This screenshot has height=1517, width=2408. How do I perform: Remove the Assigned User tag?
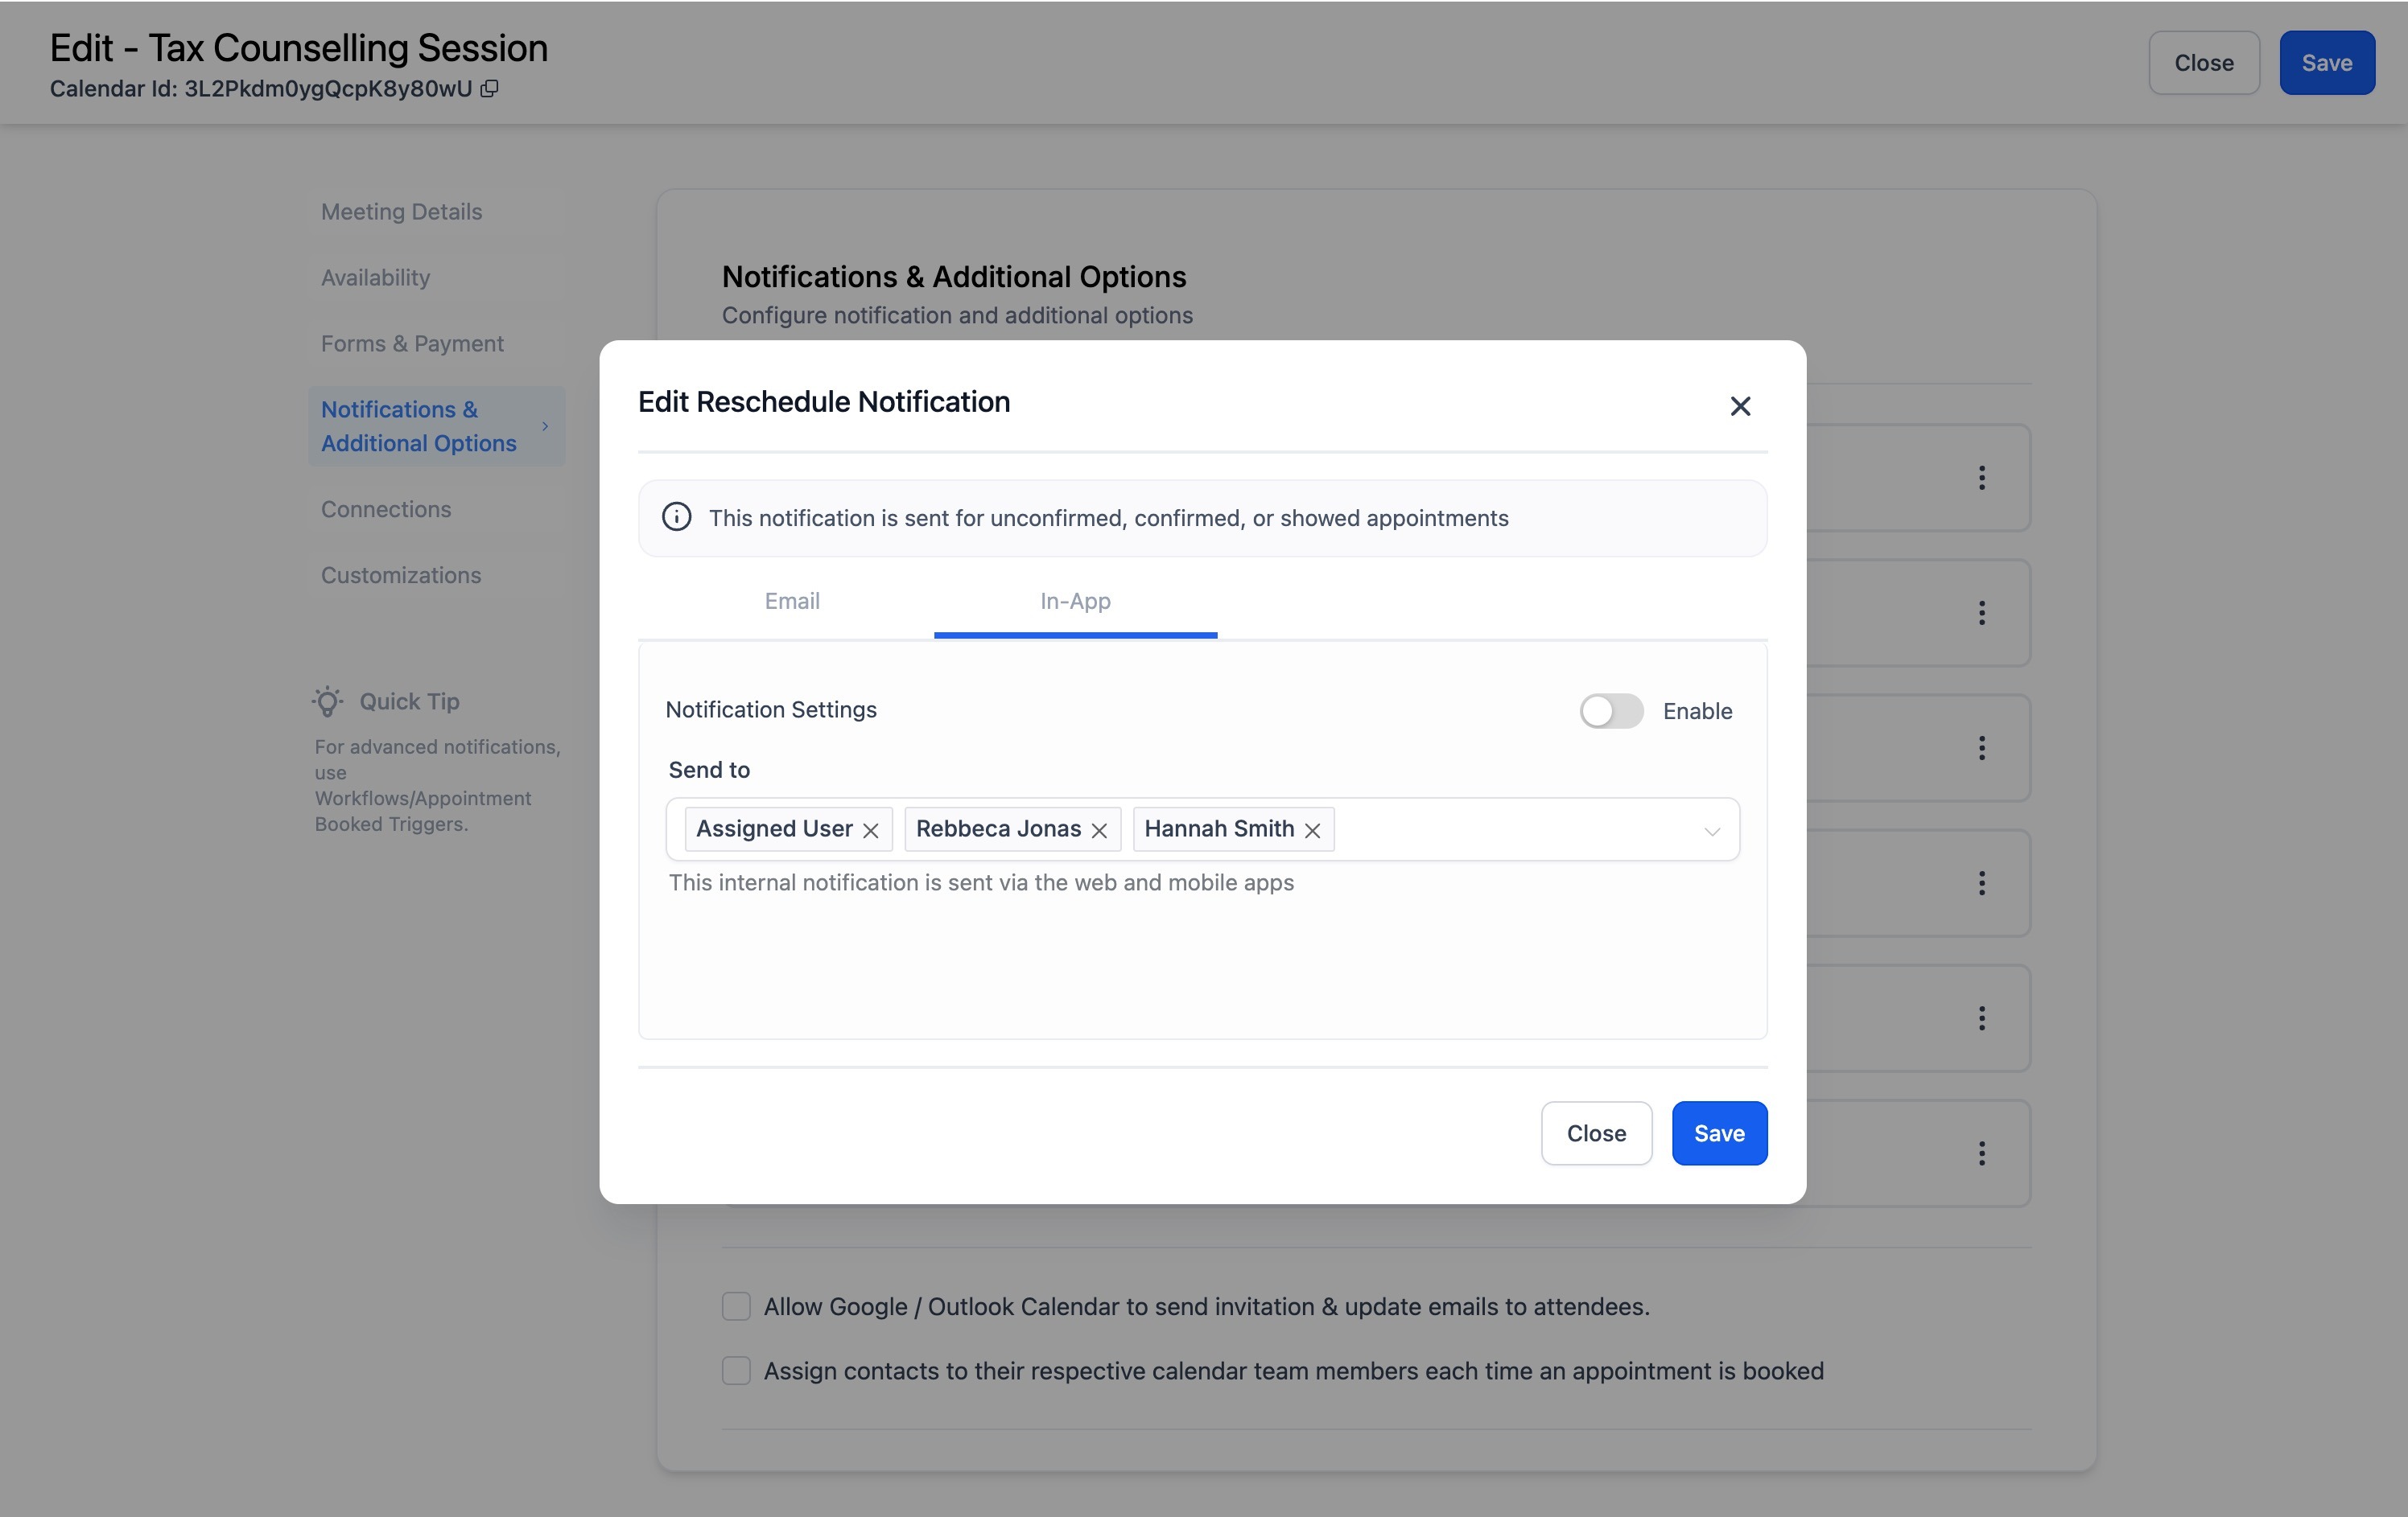pyautogui.click(x=871, y=830)
